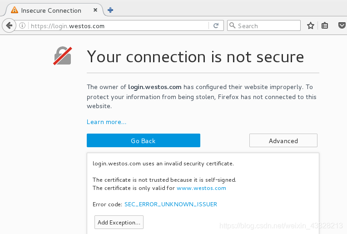The width and height of the screenshot is (347, 234).
Task: Focus the Search input field
Action: (x=264, y=25)
